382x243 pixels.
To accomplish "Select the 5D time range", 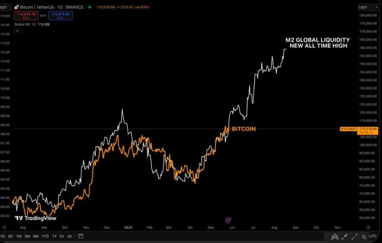I will pos(10,236).
